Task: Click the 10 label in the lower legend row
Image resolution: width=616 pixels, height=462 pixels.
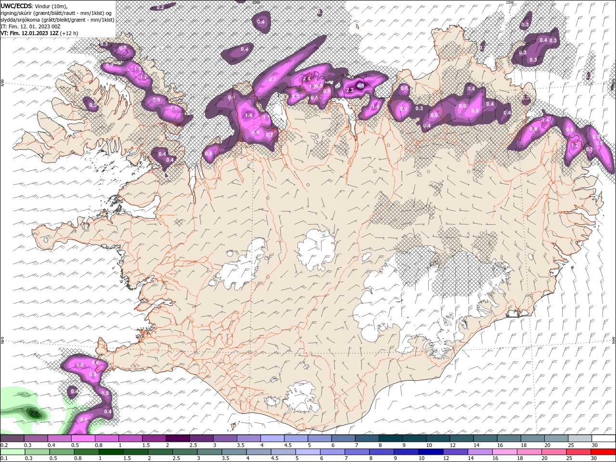Action: tap(421, 458)
